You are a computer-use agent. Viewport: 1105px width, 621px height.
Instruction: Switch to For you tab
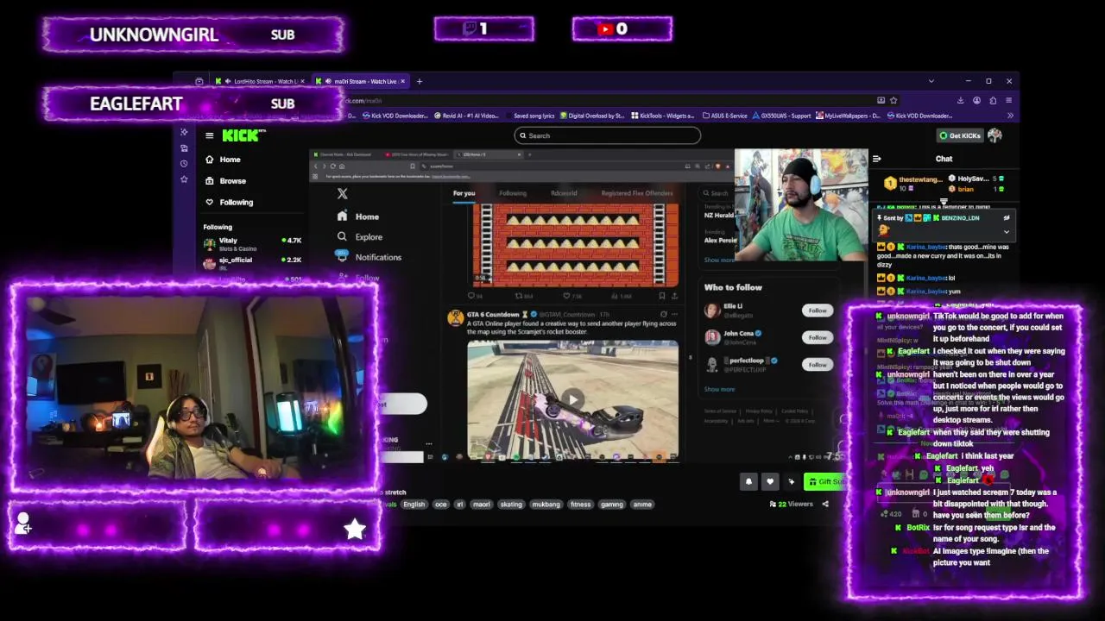pos(464,193)
